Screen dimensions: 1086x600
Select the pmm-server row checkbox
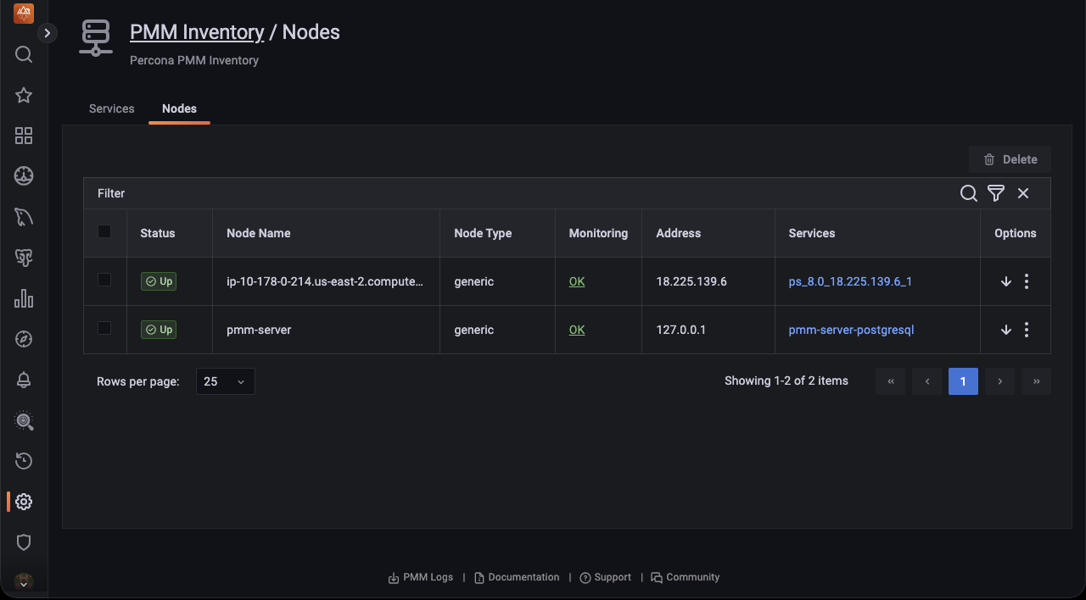[104, 329]
